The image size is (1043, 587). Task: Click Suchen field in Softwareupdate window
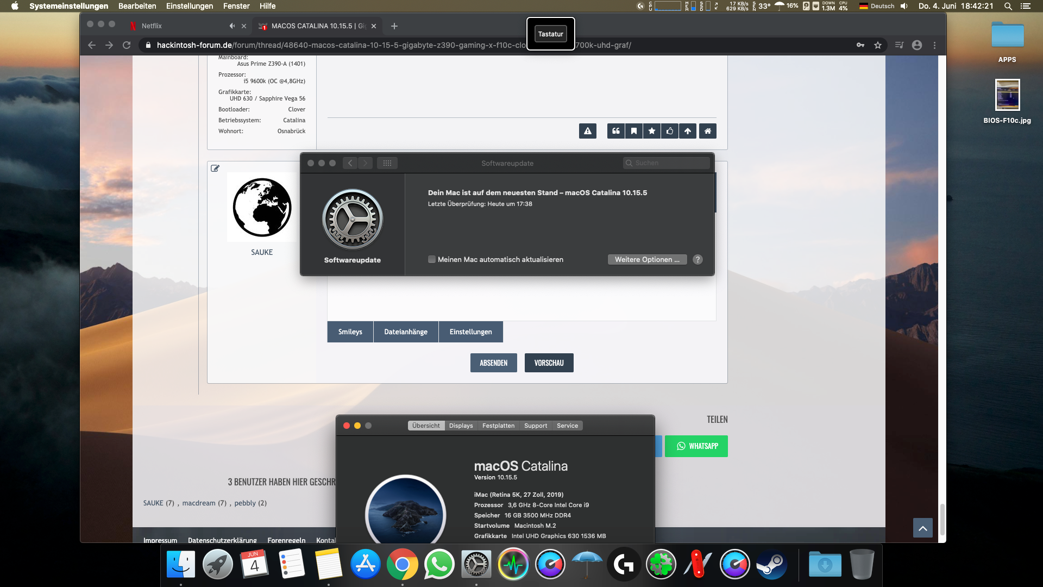pos(668,163)
